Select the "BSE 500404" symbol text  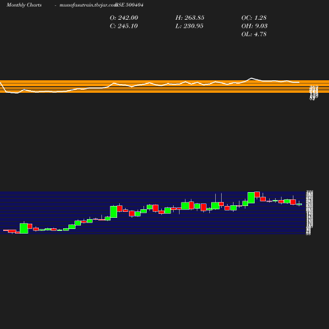pyautogui.click(x=130, y=5)
